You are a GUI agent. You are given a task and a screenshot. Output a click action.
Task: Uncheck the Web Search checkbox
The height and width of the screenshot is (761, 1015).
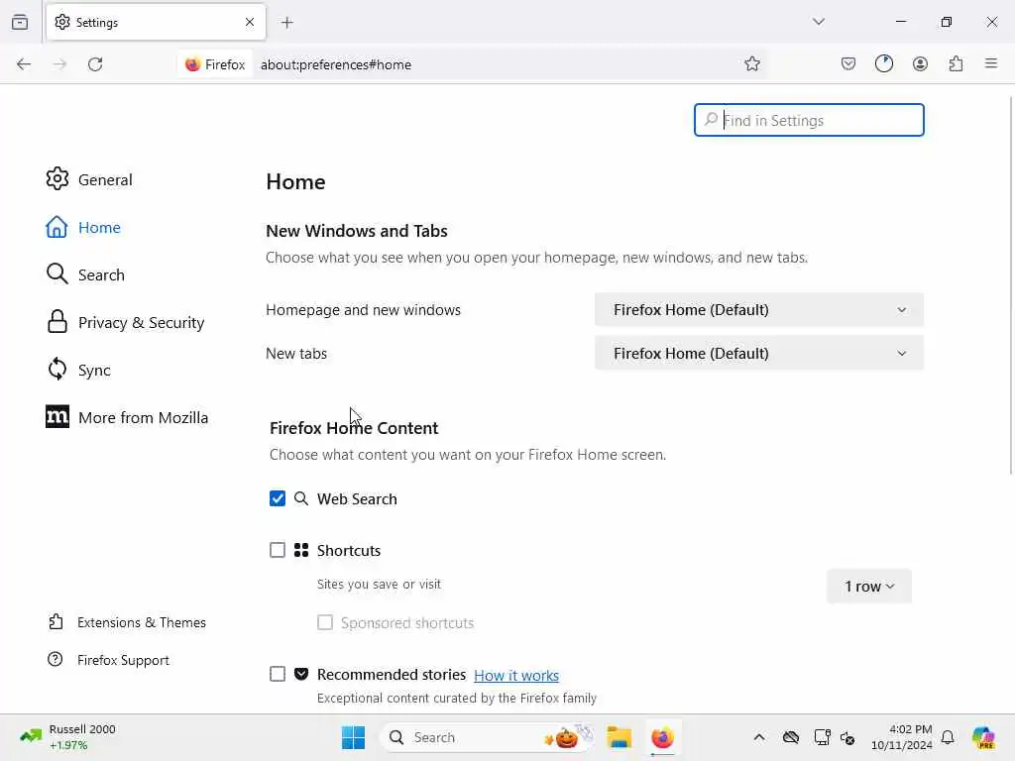point(278,498)
